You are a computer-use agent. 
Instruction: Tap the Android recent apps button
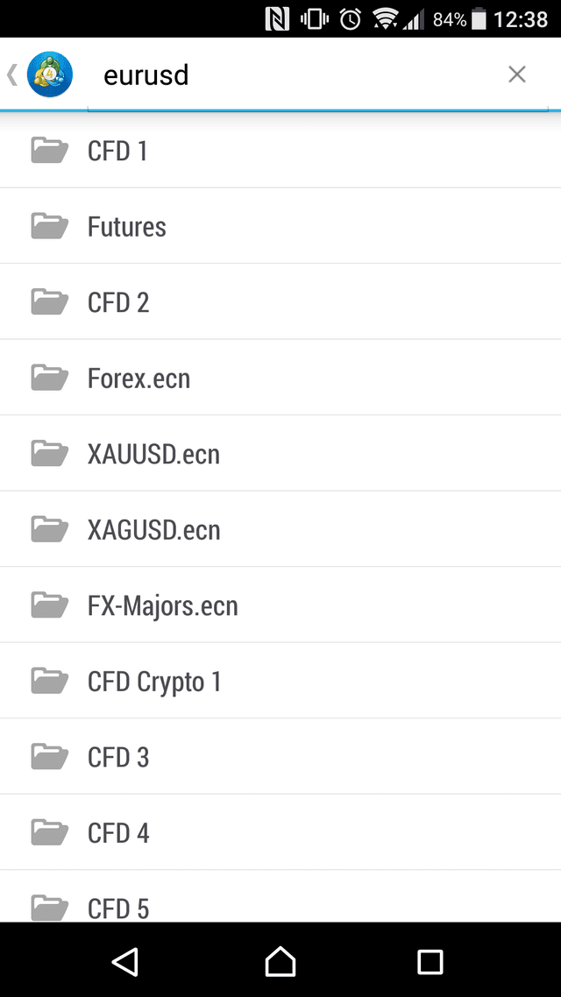click(x=430, y=961)
